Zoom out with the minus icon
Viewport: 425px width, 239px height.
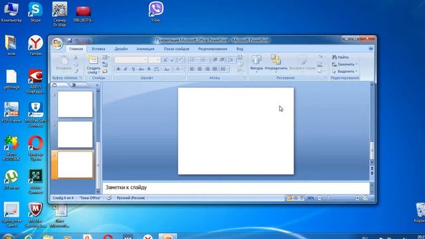click(319, 198)
